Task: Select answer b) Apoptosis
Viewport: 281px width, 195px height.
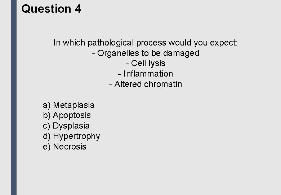Action: click(67, 116)
